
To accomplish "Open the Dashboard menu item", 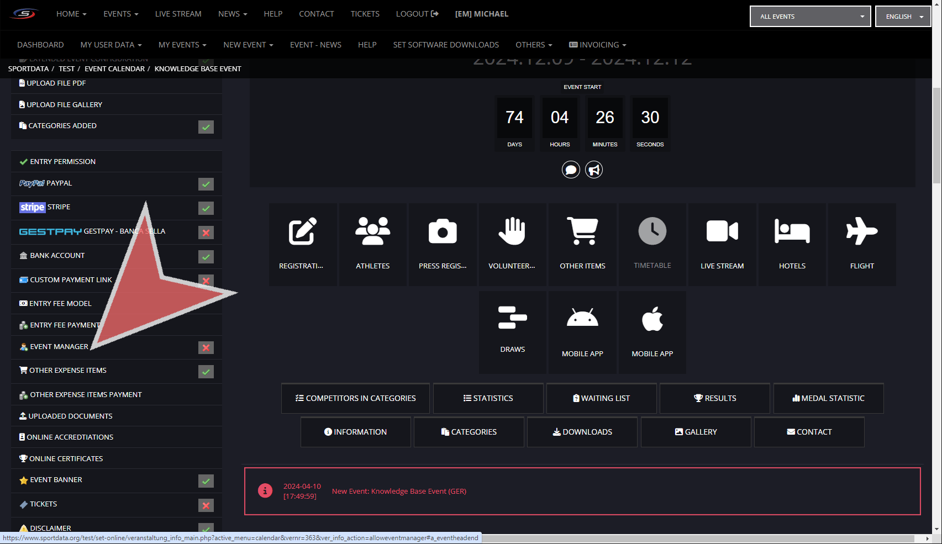I will click(40, 45).
